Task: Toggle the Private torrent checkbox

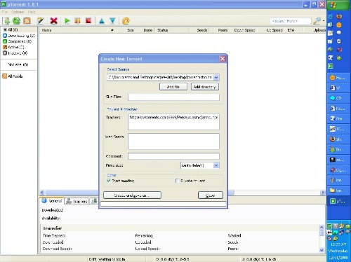Action: click(x=178, y=181)
